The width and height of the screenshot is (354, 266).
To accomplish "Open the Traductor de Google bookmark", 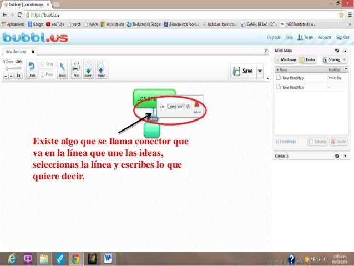I will click(144, 24).
